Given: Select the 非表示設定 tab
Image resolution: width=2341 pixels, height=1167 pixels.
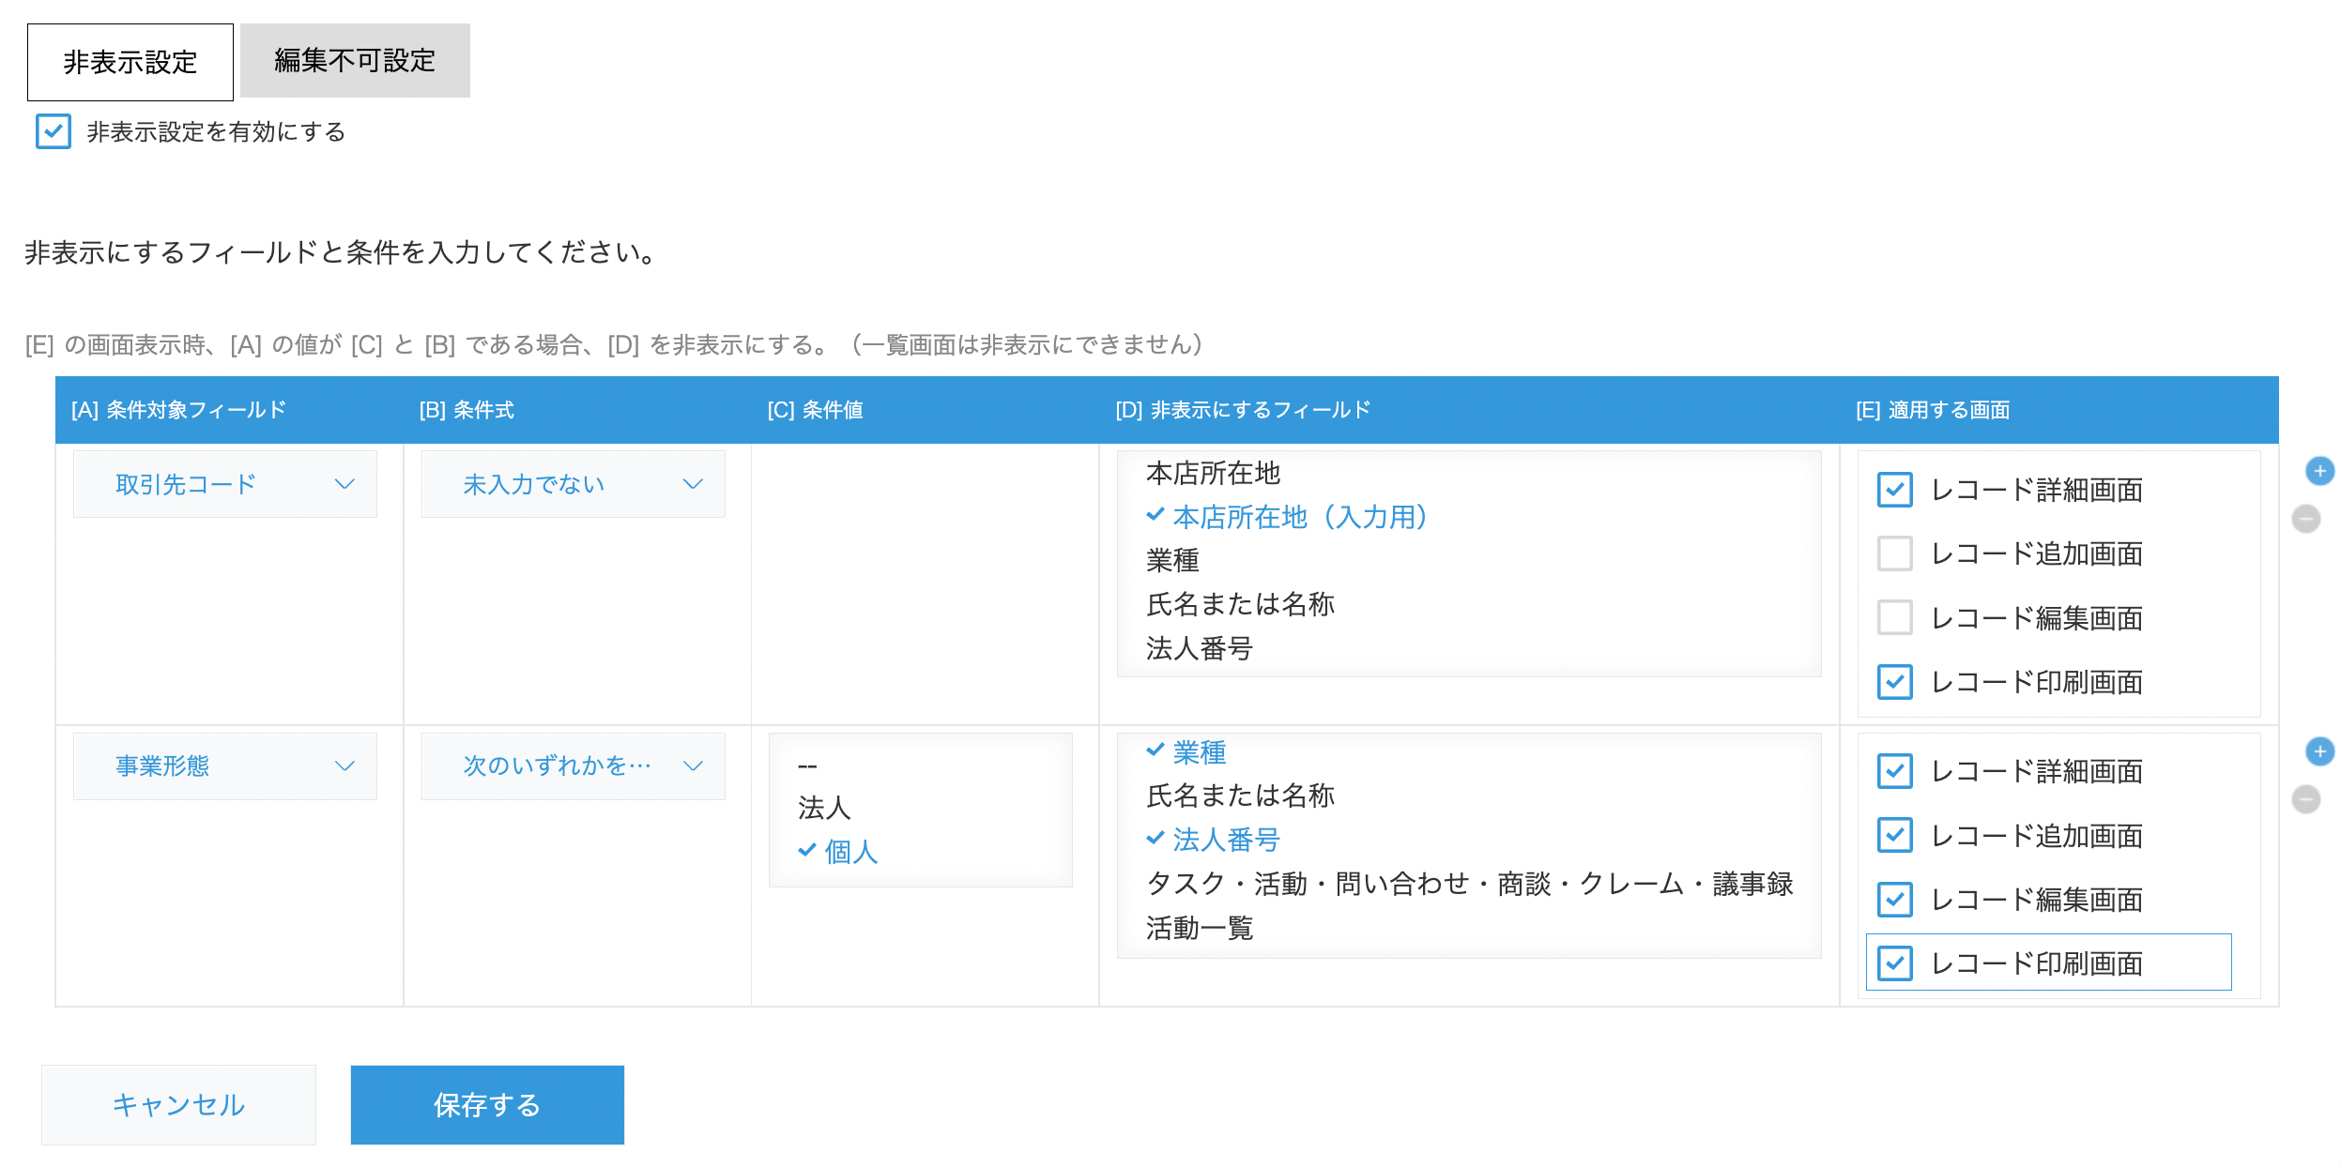Looking at the screenshot, I should [130, 62].
